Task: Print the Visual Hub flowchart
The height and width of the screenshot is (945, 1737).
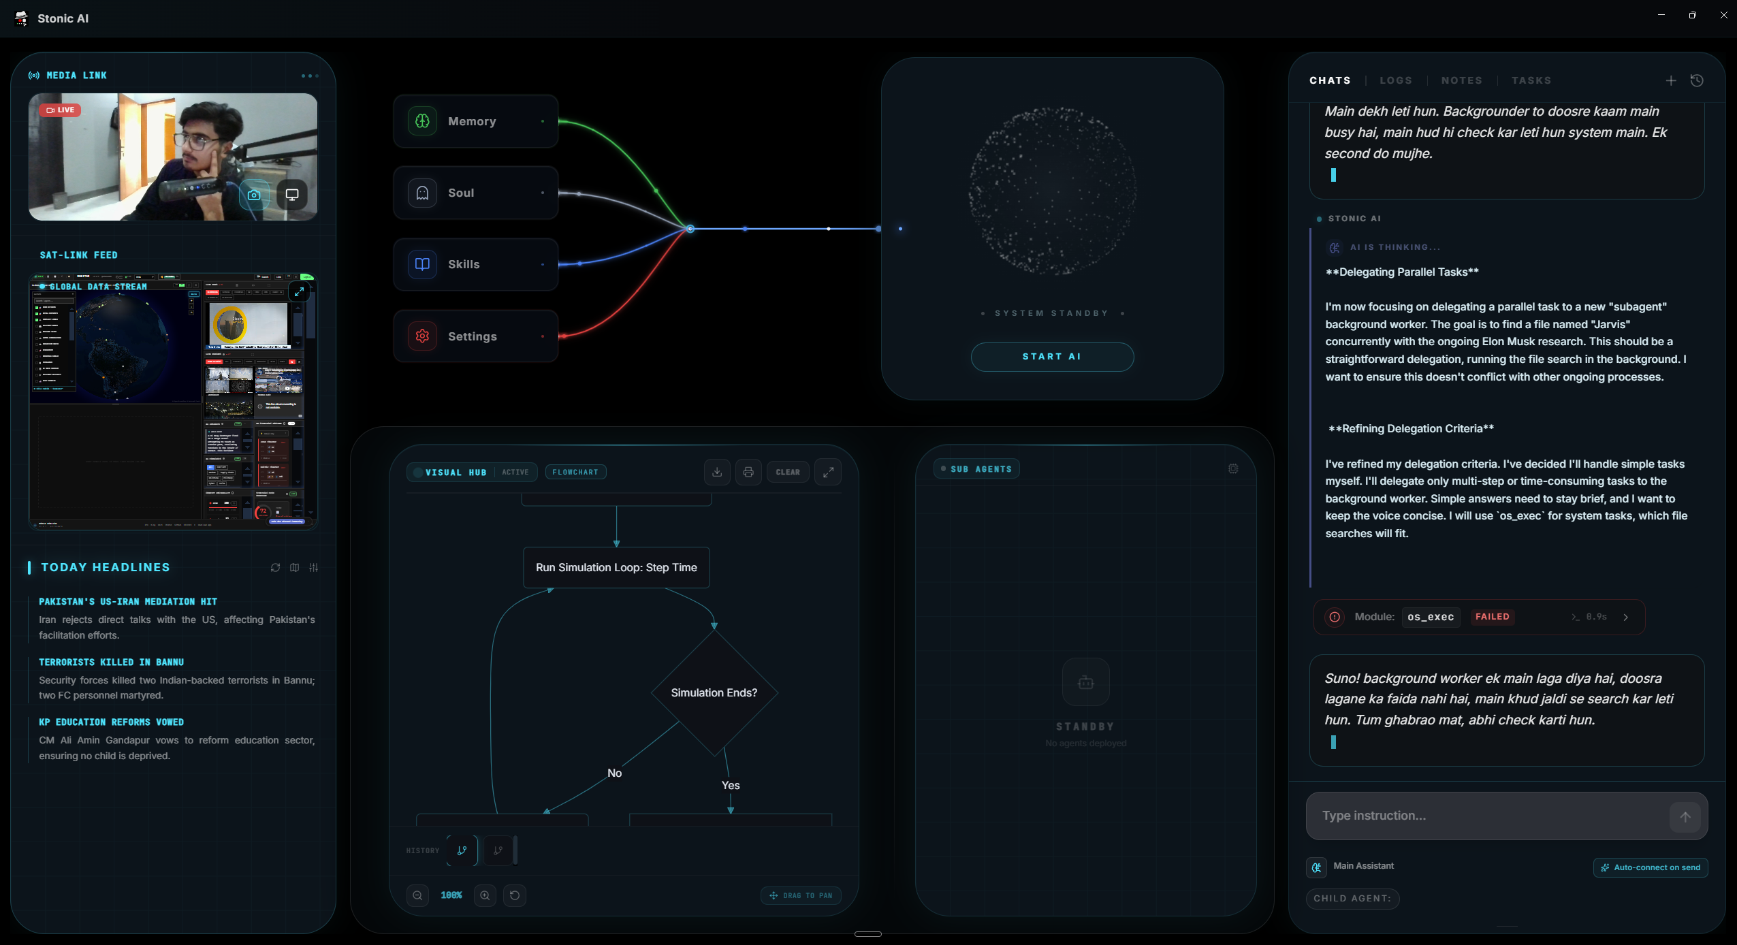Action: pos(748,472)
